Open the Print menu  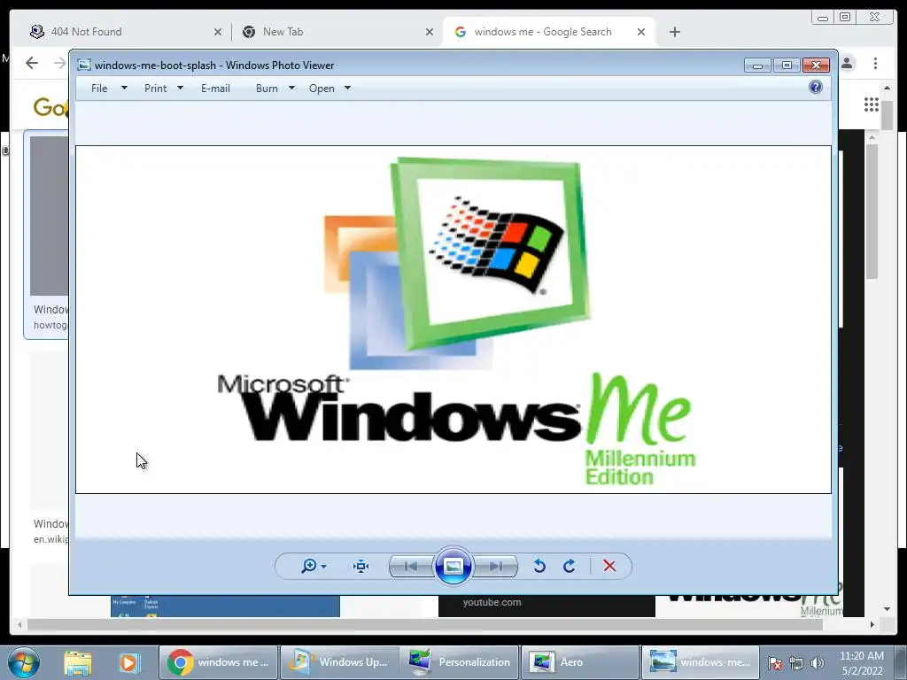coord(156,89)
